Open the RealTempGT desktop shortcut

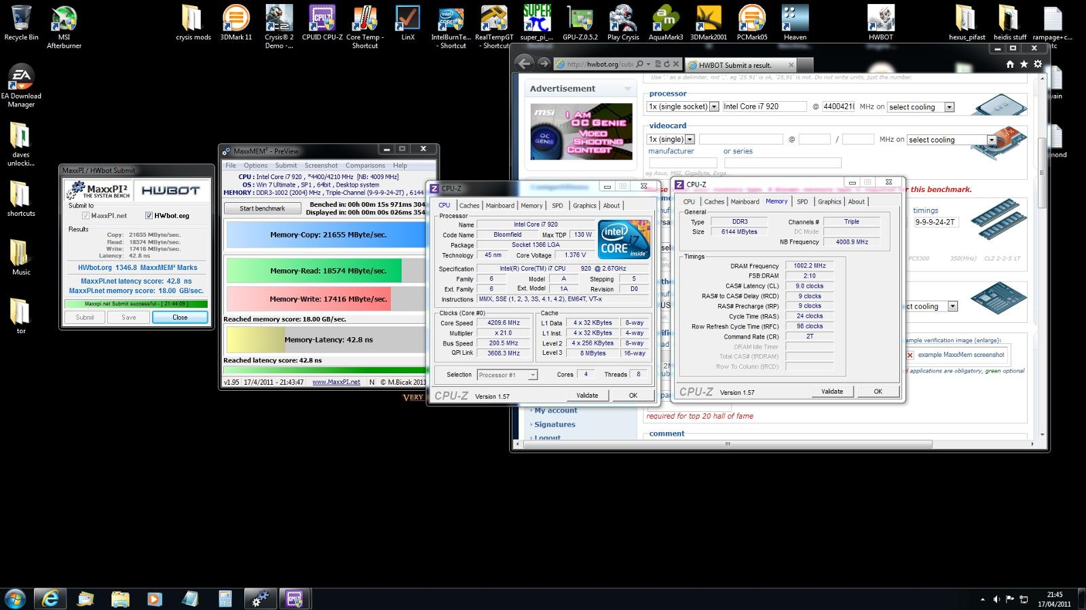point(493,26)
